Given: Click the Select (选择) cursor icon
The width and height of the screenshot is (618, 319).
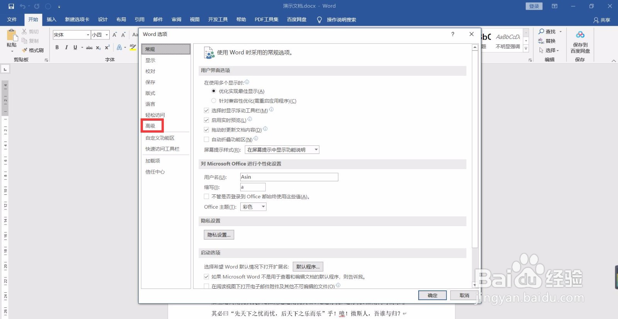Looking at the screenshot, I should [x=541, y=50].
